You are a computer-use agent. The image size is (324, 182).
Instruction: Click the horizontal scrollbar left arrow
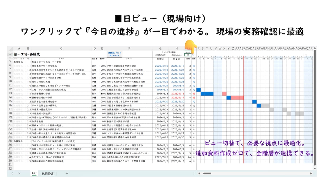(199, 174)
